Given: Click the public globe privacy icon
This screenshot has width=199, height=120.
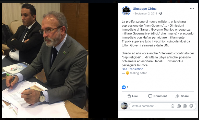Looking at the screenshot, I should tap(160, 14).
